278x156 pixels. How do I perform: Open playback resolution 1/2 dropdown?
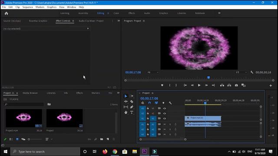[x=241, y=72]
